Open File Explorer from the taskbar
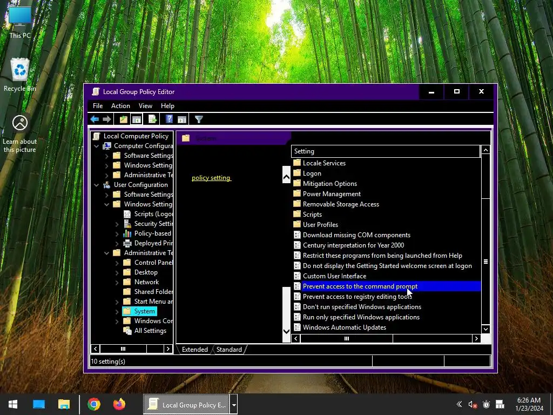553x415 pixels. pos(64,404)
